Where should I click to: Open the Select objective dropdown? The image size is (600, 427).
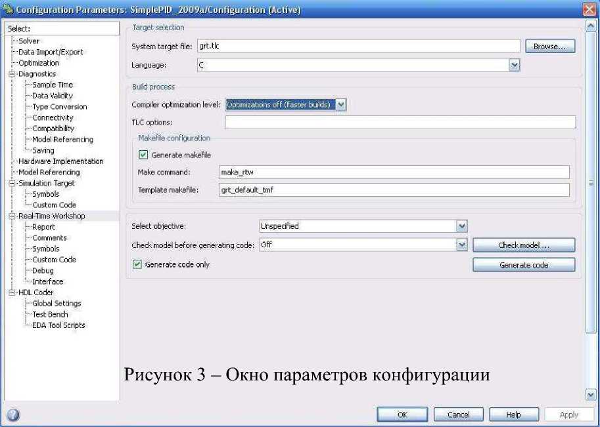click(462, 226)
